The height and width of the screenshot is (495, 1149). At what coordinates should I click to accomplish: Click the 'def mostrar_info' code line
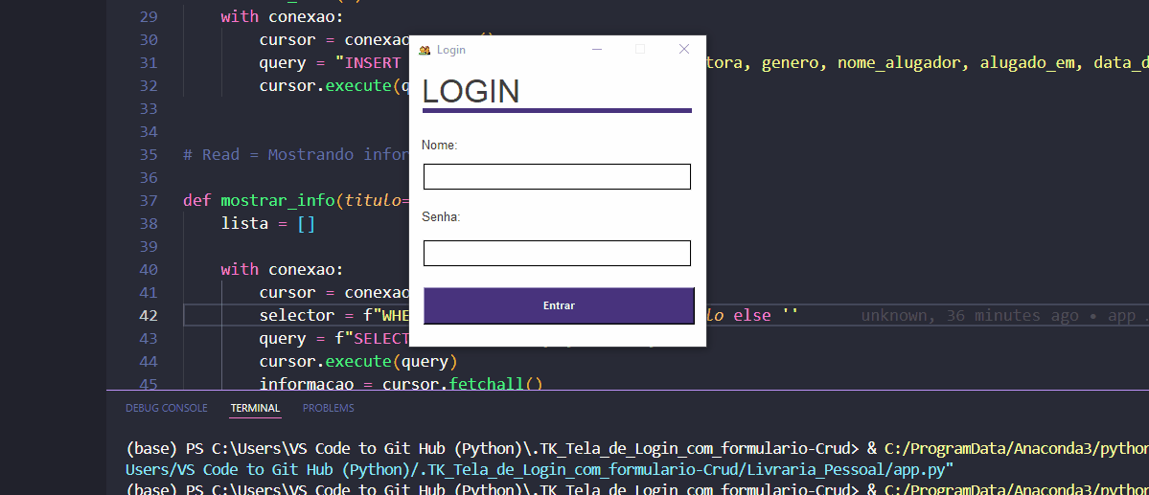coord(296,201)
